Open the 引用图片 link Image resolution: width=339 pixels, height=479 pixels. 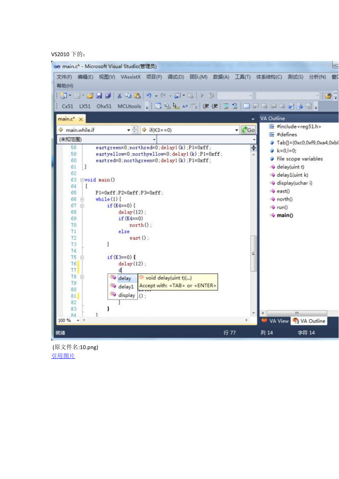tap(63, 356)
